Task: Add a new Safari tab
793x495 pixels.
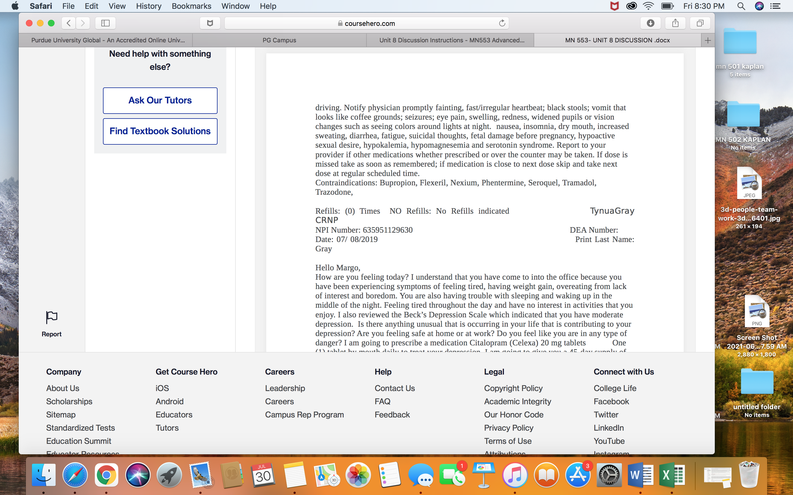Action: point(708,40)
